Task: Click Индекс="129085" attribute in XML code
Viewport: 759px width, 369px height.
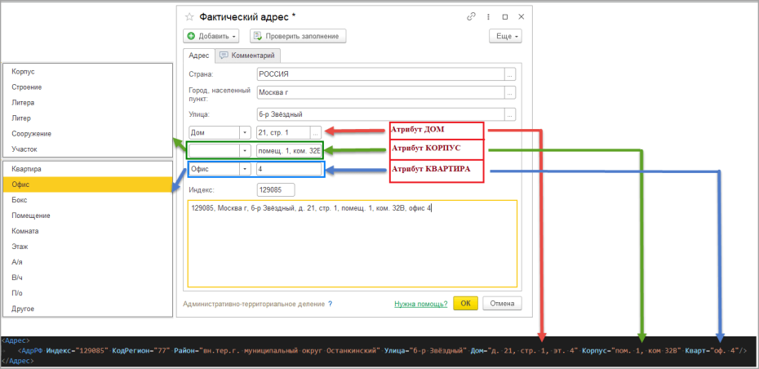Action: 77,351
